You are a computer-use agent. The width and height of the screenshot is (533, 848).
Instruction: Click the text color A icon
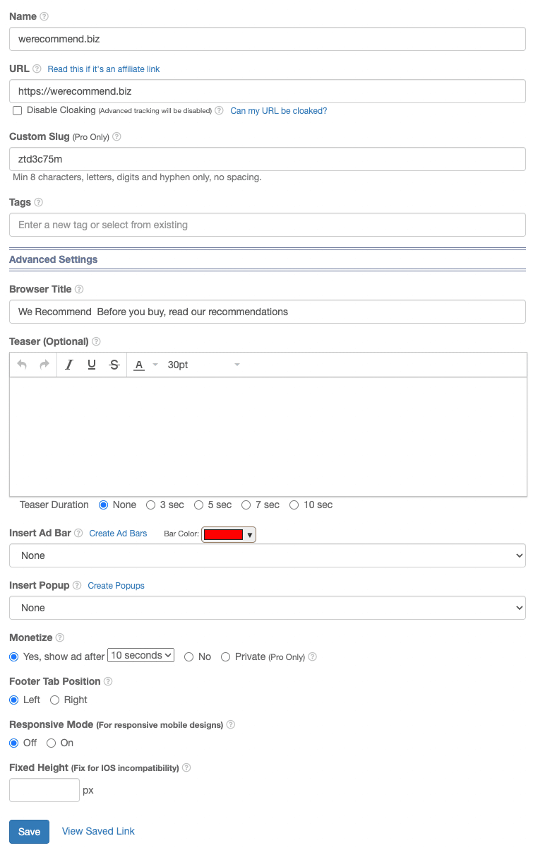pyautogui.click(x=139, y=365)
